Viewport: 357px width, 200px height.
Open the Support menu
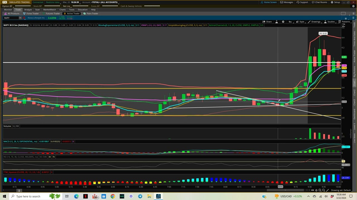(302, 2)
